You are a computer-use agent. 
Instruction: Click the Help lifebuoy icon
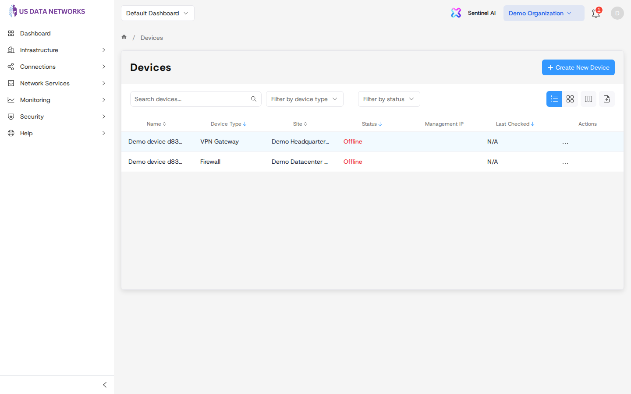click(x=11, y=133)
